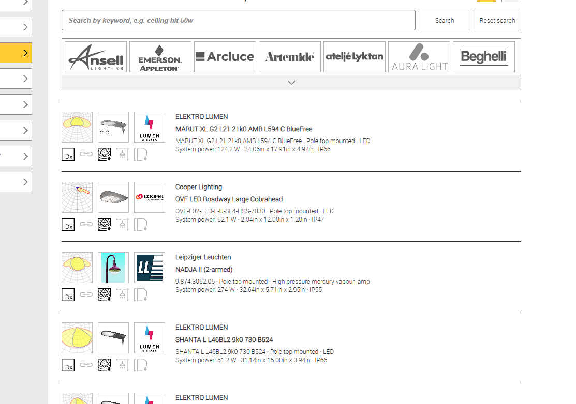Image resolution: width=576 pixels, height=404 pixels.
Task: Click Elektro Lumen logo beside MARUT XL G2
Action: point(150,127)
